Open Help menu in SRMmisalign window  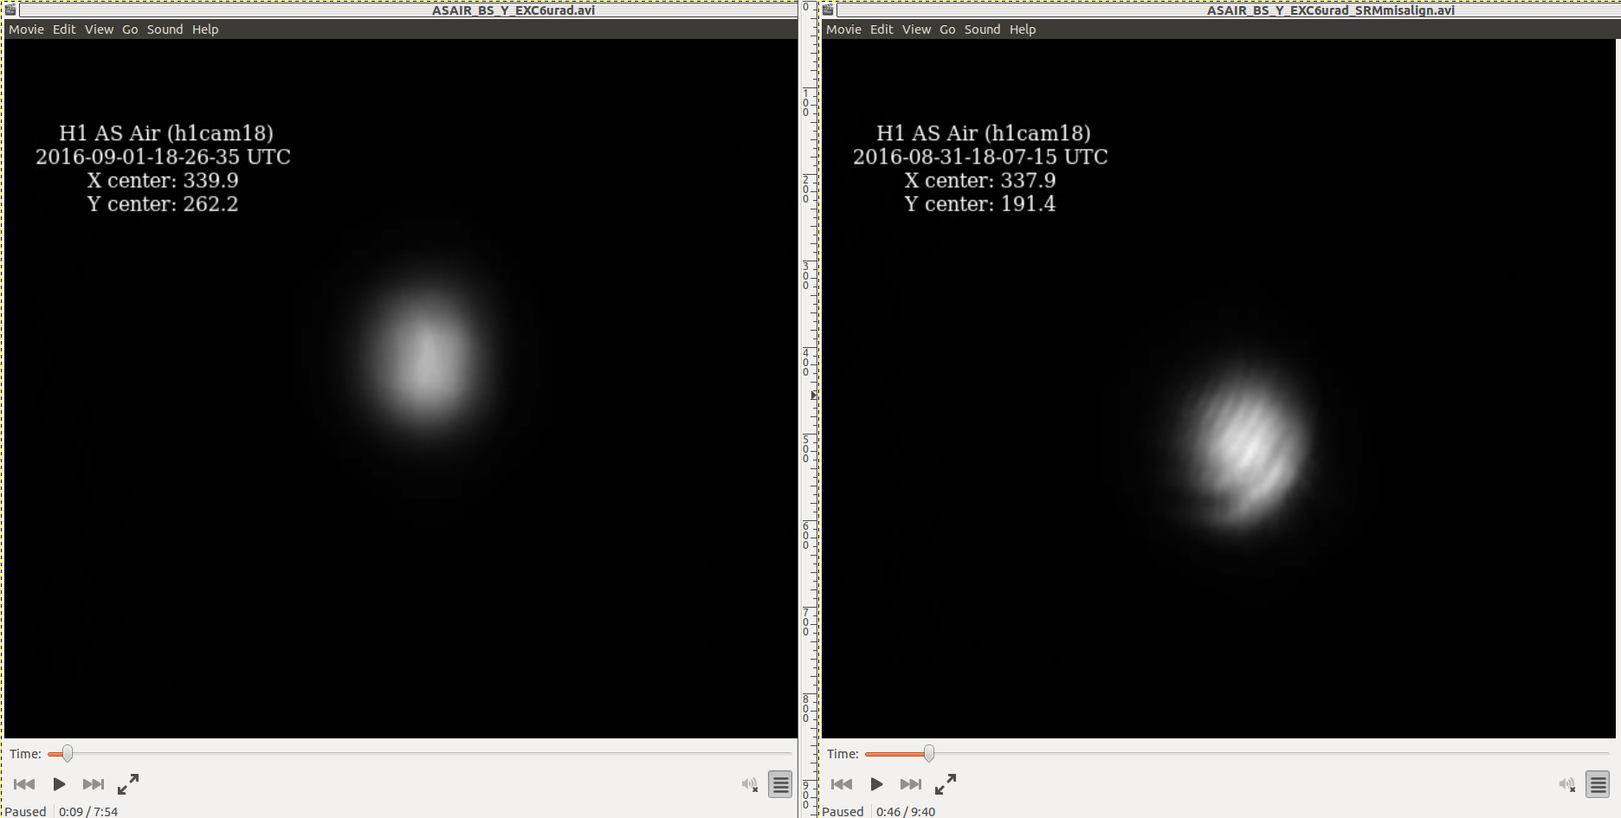tap(1023, 29)
